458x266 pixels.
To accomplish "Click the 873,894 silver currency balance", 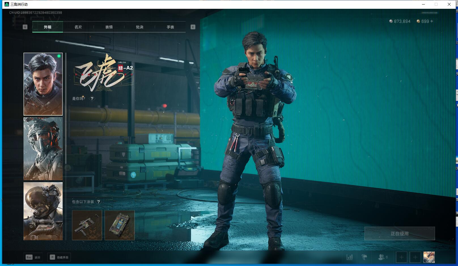I will point(400,21).
